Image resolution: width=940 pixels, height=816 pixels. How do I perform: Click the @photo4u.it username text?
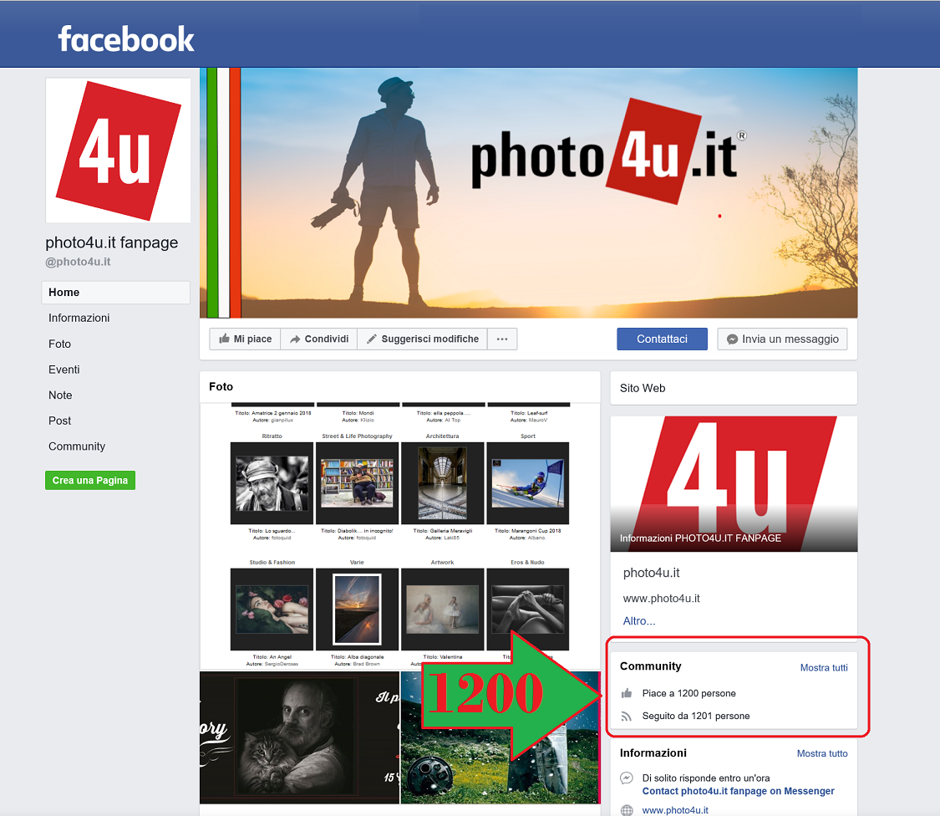tap(78, 262)
